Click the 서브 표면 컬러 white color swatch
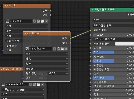Screen dimensions: 134x99 coord(124,44)
